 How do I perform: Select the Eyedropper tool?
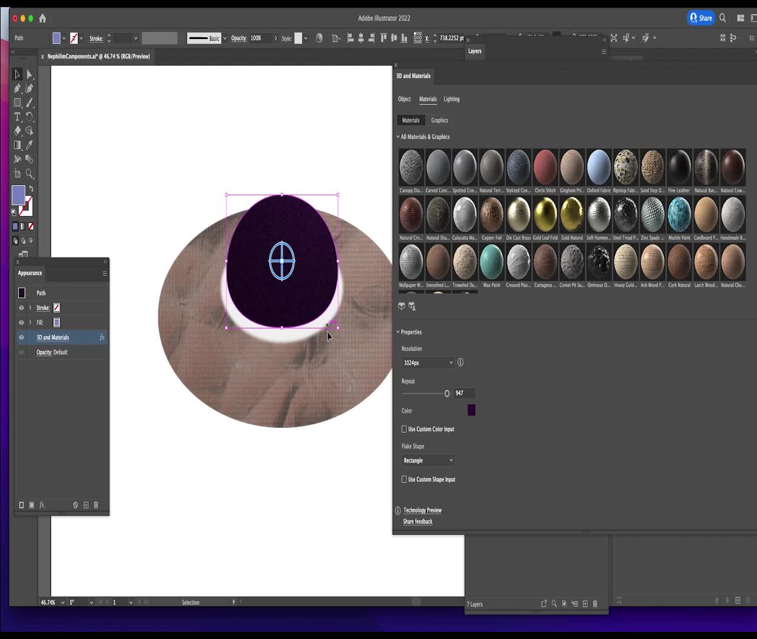point(30,145)
